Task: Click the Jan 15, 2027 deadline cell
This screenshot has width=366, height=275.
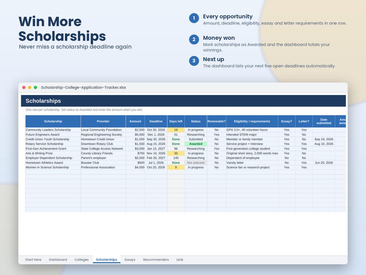Action: tap(156, 149)
